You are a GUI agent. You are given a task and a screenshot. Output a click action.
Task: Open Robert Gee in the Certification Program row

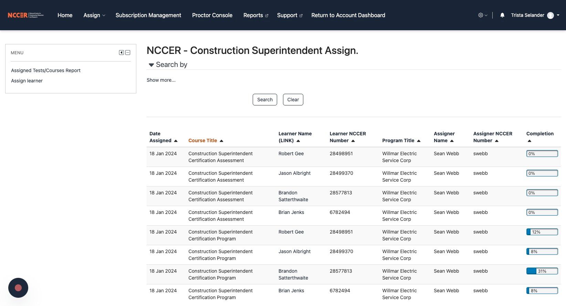[291, 232]
